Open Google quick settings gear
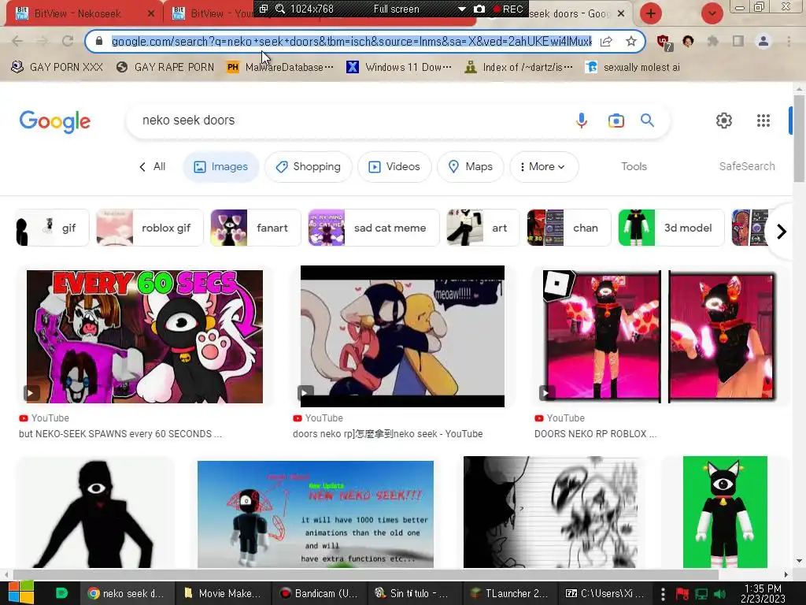 [x=724, y=121]
